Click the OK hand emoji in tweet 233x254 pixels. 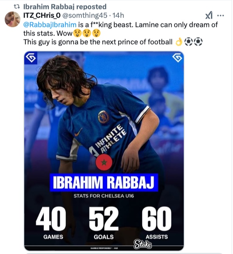coord(179,42)
